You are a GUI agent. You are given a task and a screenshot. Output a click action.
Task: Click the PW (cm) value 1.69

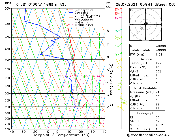point(159,54)
